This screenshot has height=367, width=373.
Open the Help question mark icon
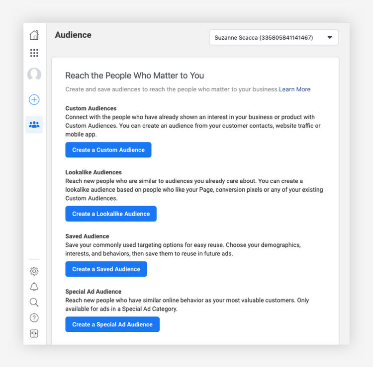pos(34,318)
